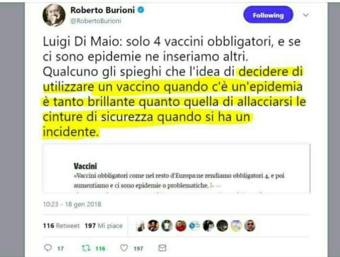Click the bearded man liker avatar
Viewport: 340px width, 257px height.
pyautogui.click(x=153, y=226)
